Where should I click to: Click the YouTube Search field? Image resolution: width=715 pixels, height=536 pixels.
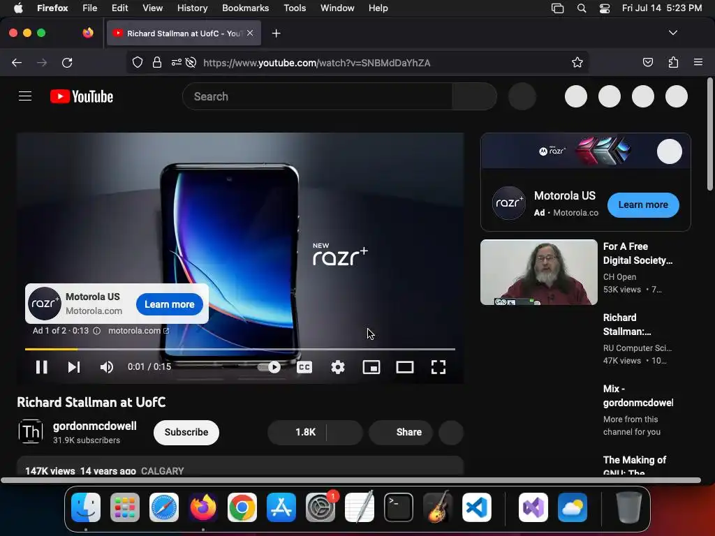(x=317, y=96)
